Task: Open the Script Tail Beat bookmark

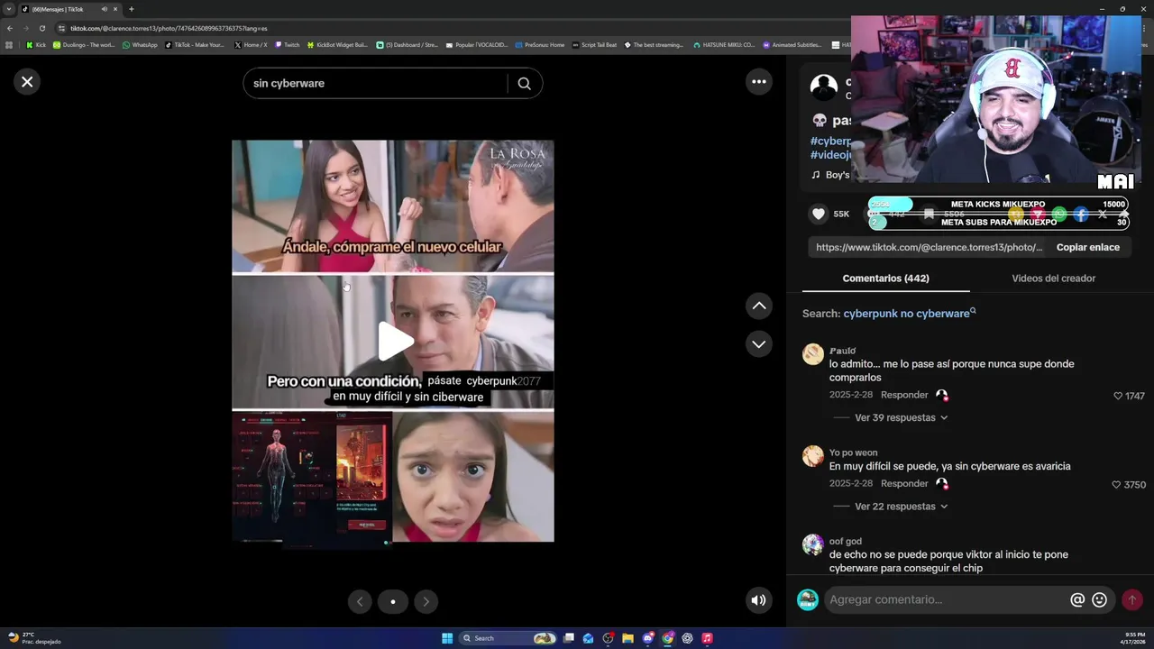Action: click(x=595, y=45)
